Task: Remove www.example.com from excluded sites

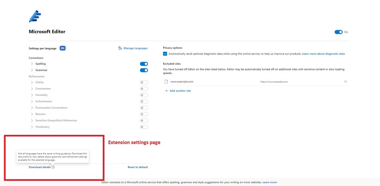Action: pos(346,82)
